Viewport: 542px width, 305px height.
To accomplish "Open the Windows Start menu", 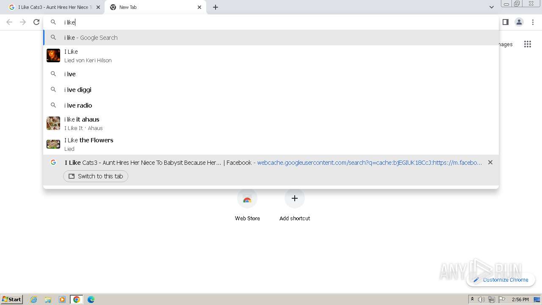I will click(12, 299).
